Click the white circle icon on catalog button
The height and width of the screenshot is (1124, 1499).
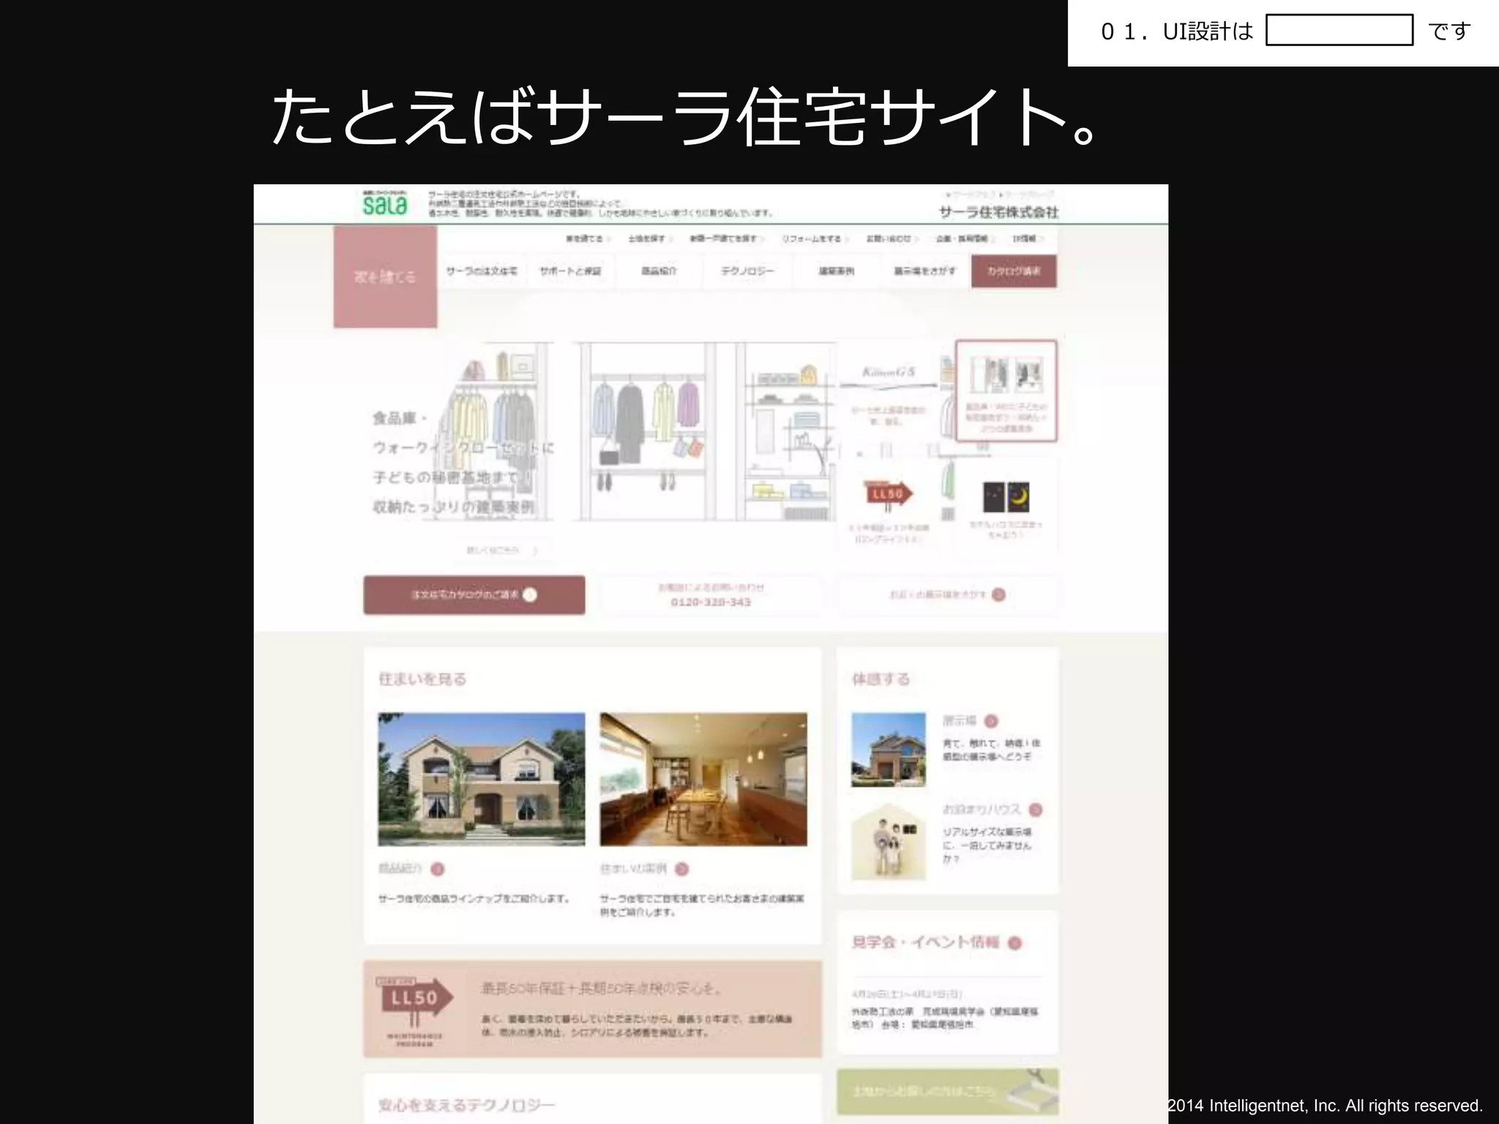point(530,595)
